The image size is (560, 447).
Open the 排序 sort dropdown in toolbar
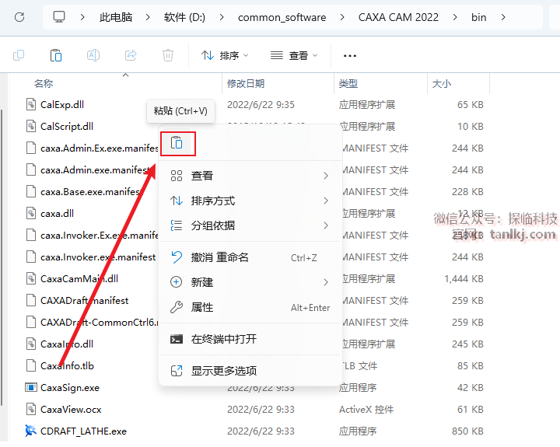[x=225, y=55]
